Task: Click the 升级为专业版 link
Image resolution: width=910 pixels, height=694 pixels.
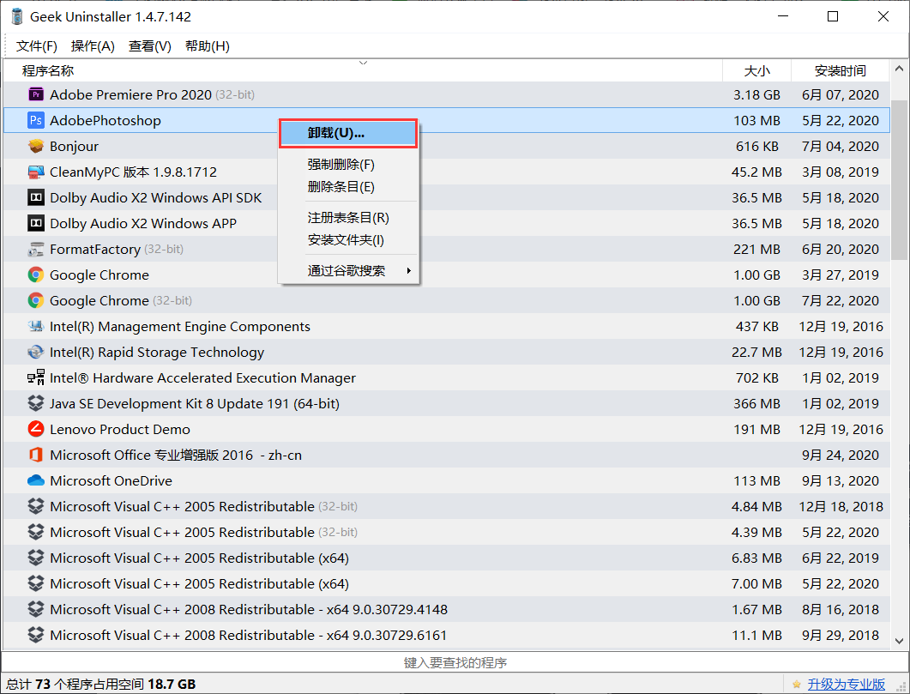Action: [847, 685]
